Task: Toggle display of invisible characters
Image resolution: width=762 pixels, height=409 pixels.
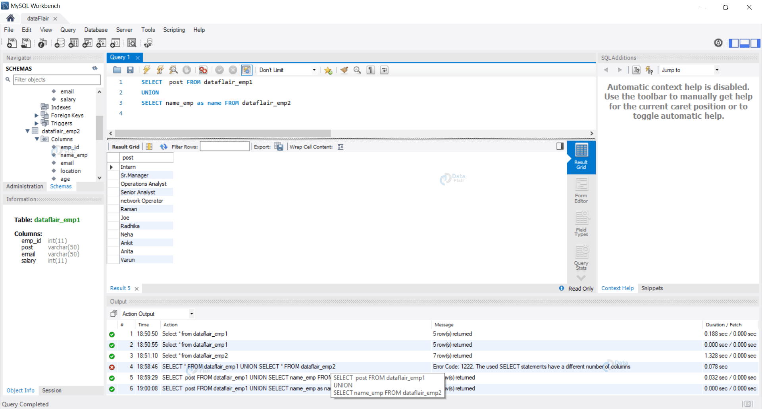Action: [x=370, y=70]
